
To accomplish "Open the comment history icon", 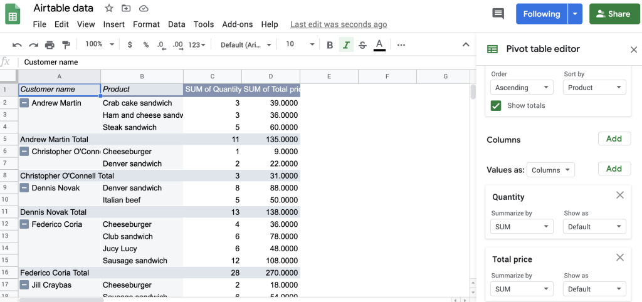I will [498, 14].
